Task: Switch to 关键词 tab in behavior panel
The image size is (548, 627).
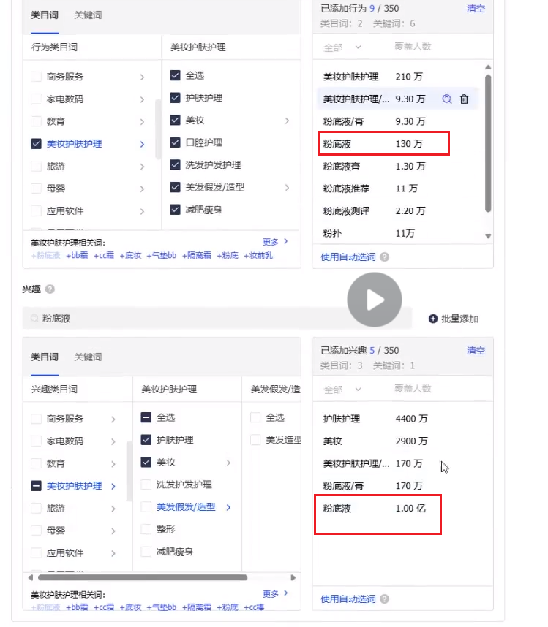Action: 88,15
